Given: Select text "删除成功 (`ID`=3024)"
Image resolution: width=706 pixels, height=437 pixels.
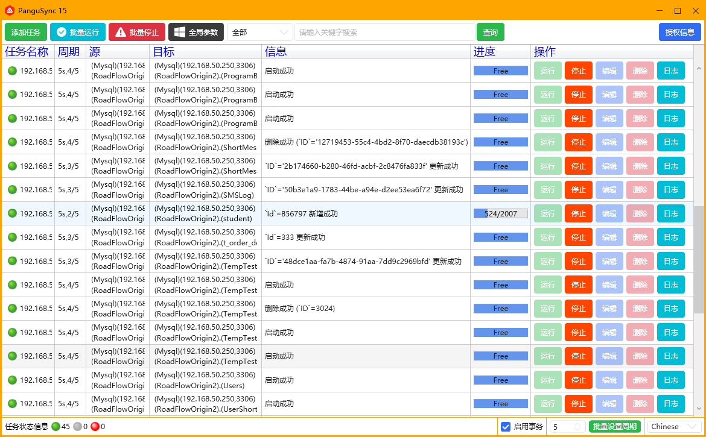Looking at the screenshot, I should 300,309.
